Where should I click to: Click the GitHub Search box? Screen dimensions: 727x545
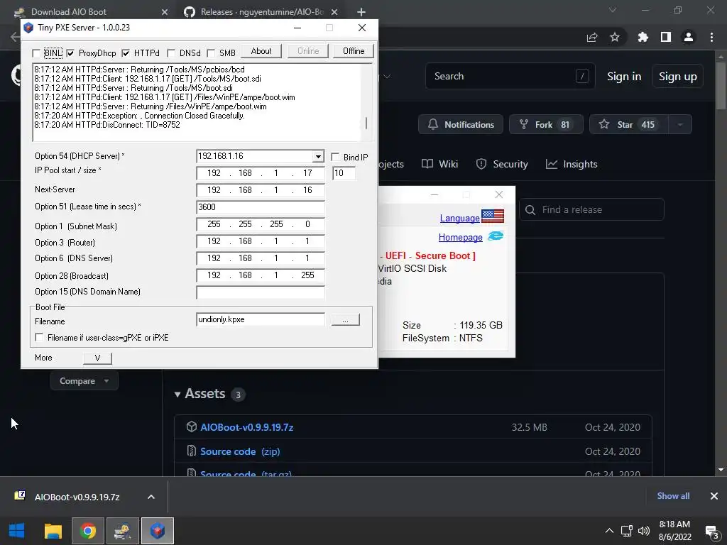click(510, 76)
